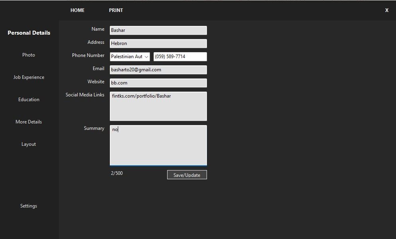
Task: Click the Address field containing Hebron
Action: point(158,43)
